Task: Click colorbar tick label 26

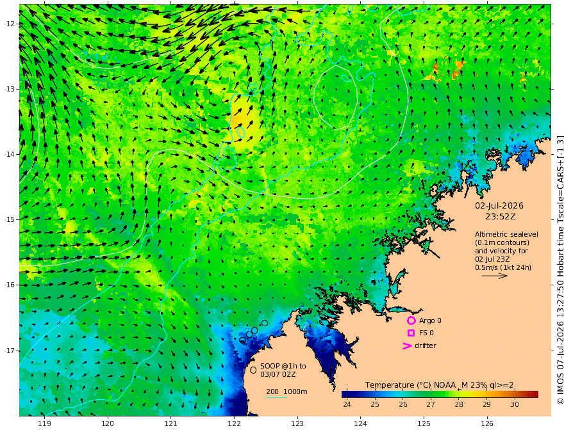Action: [x=403, y=404]
